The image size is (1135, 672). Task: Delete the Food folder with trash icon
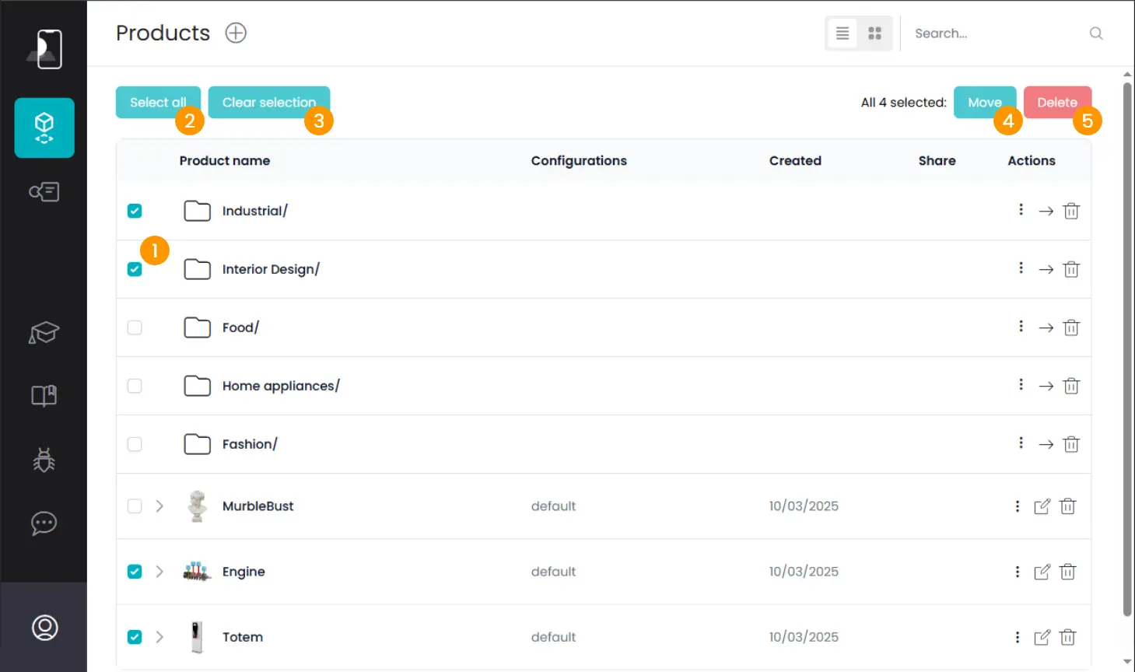pyautogui.click(x=1071, y=327)
